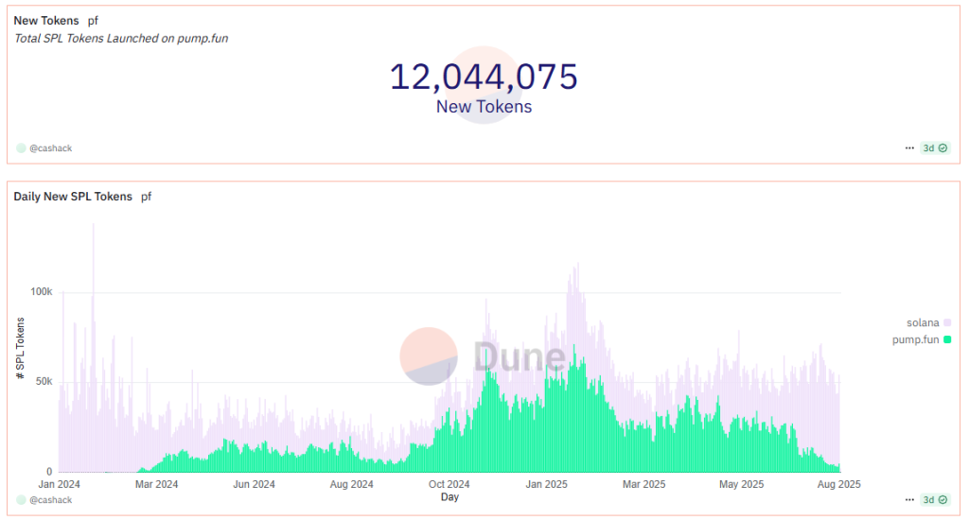Screen dimensions: 969x520
Task: Click the solana lavender color swatch
Action: (x=947, y=323)
